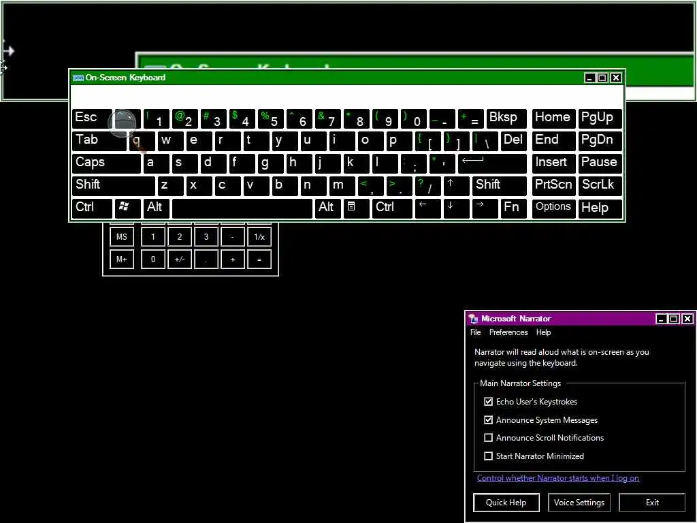Click the PrtScn key
The image size is (697, 523).
tap(553, 185)
